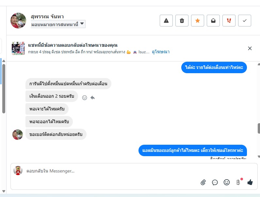
Task: Click the Baht payment request icon
Action: pyautogui.click(x=238, y=182)
